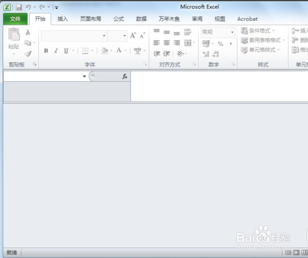Switch to Normal view in status bar

(x=288, y=253)
